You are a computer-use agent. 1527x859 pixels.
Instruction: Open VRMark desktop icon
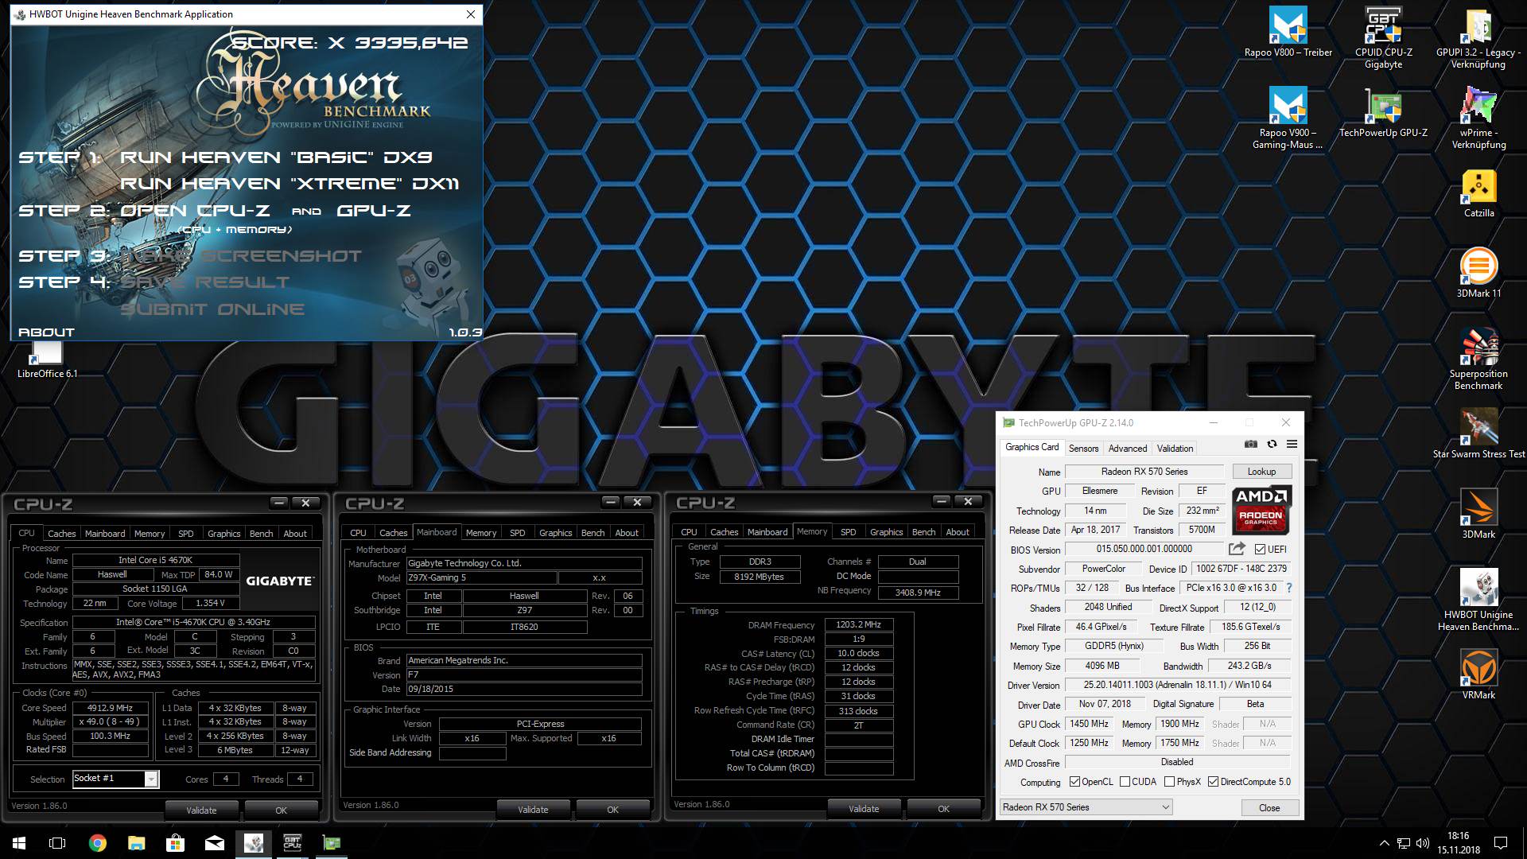tap(1478, 674)
